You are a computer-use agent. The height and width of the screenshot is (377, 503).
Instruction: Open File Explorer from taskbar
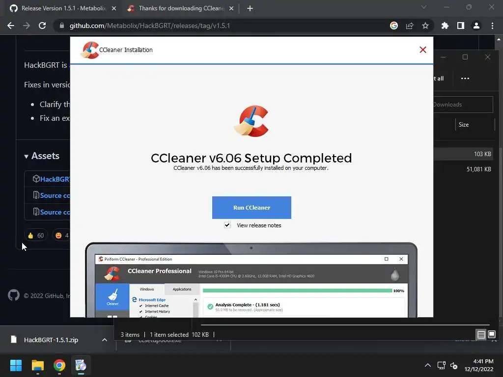coord(37,365)
